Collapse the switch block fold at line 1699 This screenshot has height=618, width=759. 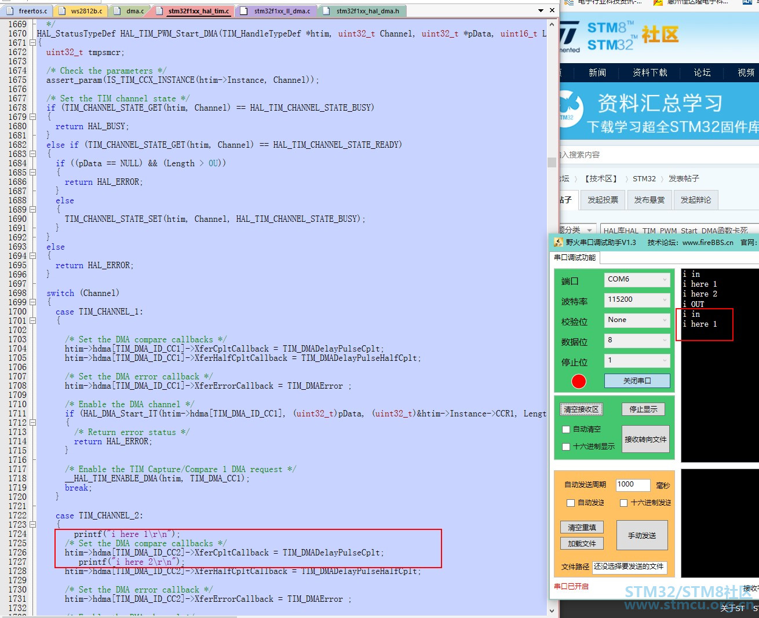pos(33,302)
